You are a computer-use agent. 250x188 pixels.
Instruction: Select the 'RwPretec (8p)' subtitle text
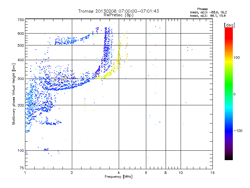coord(118,15)
